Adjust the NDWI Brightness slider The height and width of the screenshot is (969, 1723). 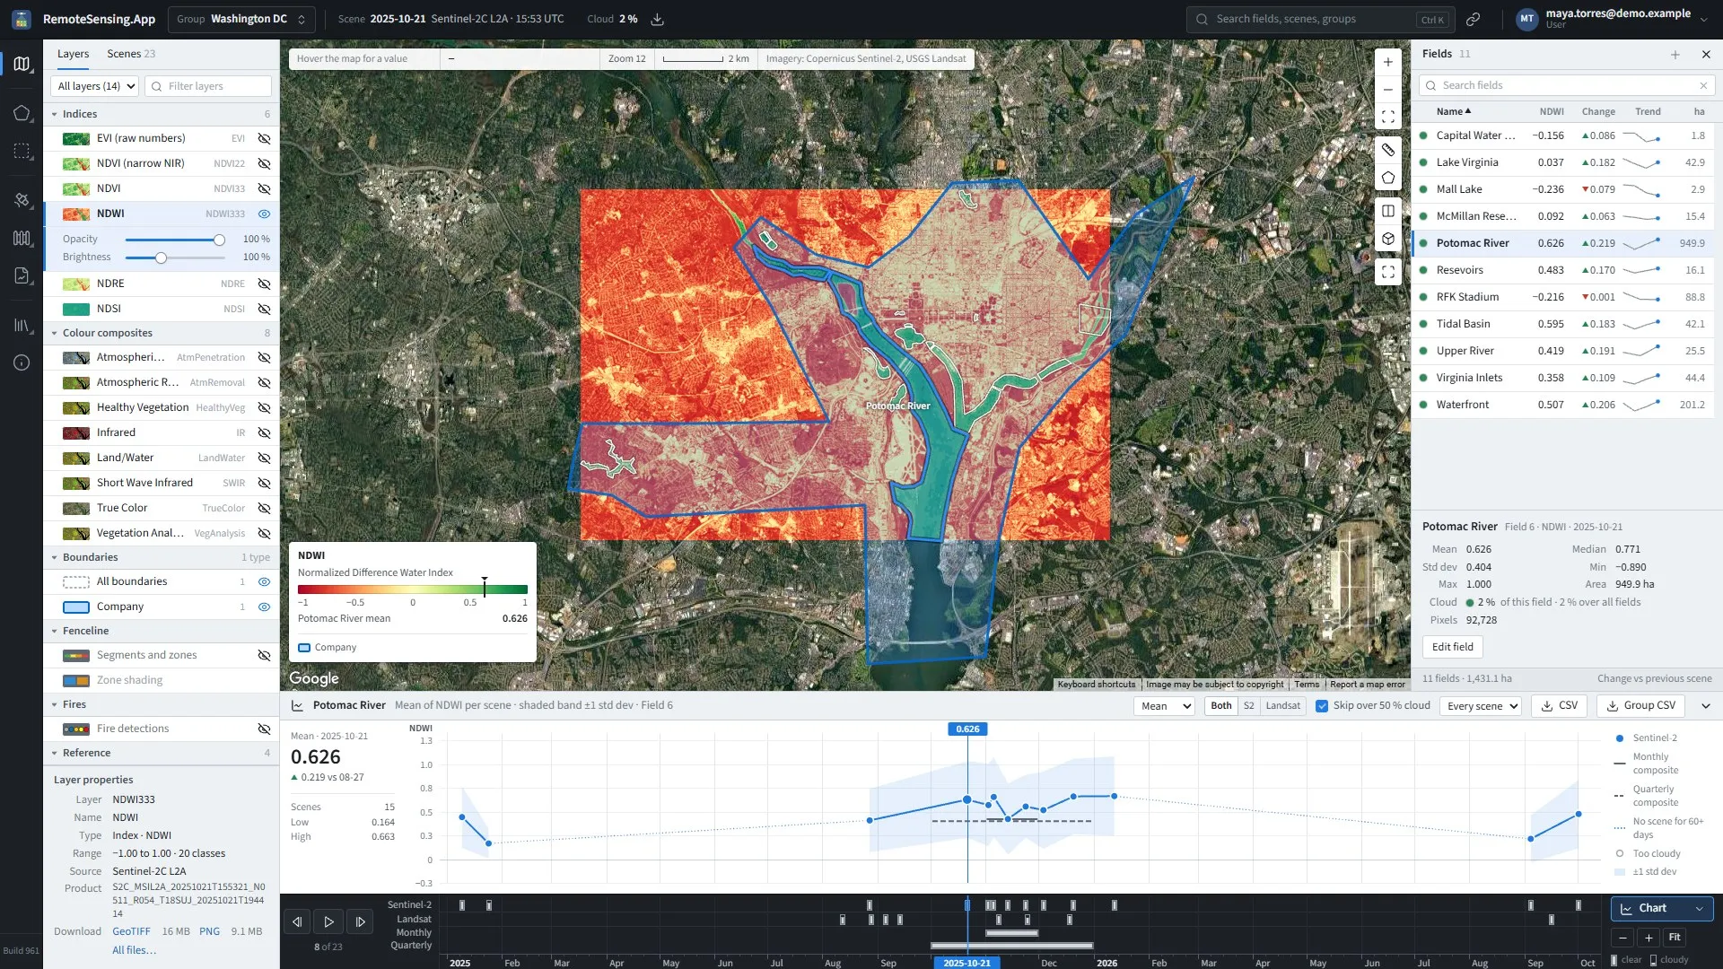click(175, 258)
